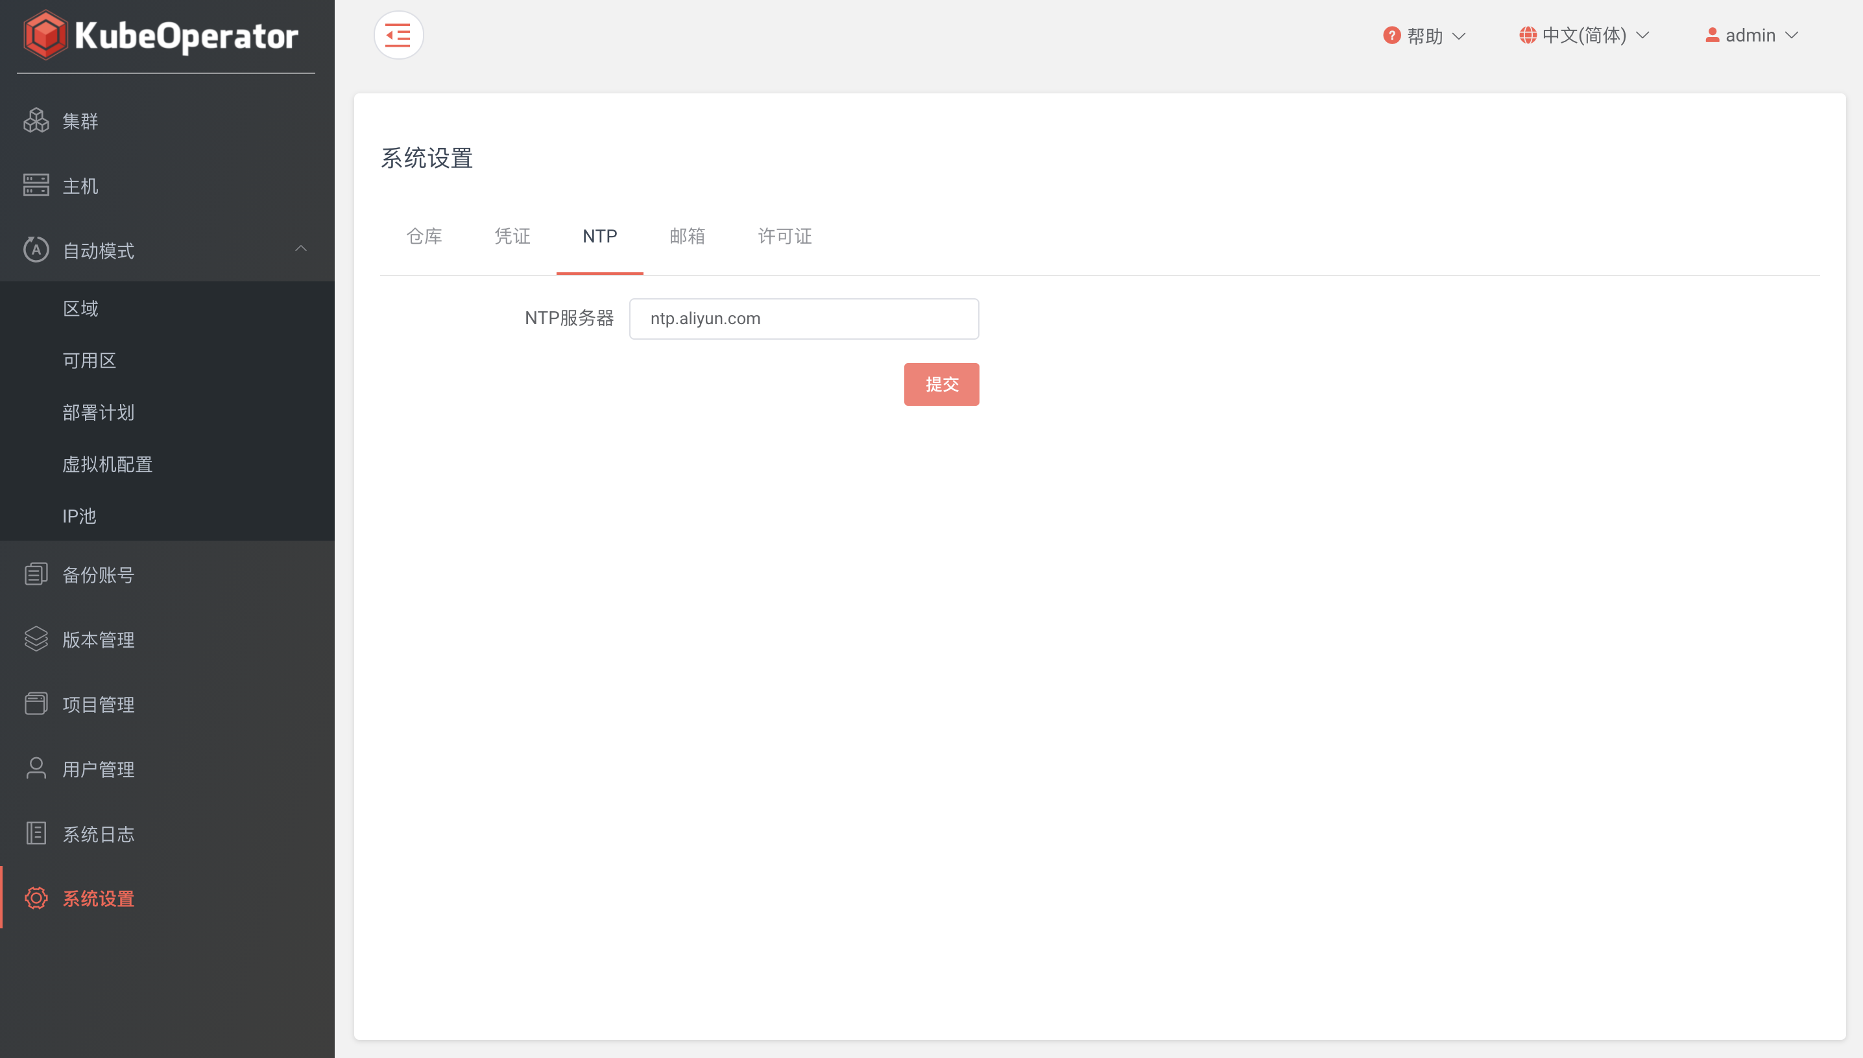Open the 许可证 license tab
This screenshot has width=1863, height=1058.
pos(784,236)
